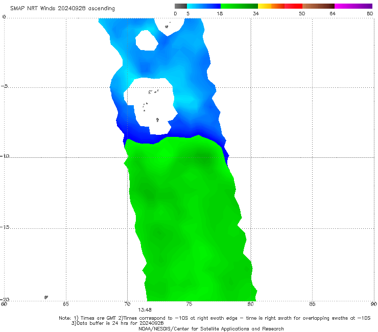Click the swath time label '13:48'

145,310
